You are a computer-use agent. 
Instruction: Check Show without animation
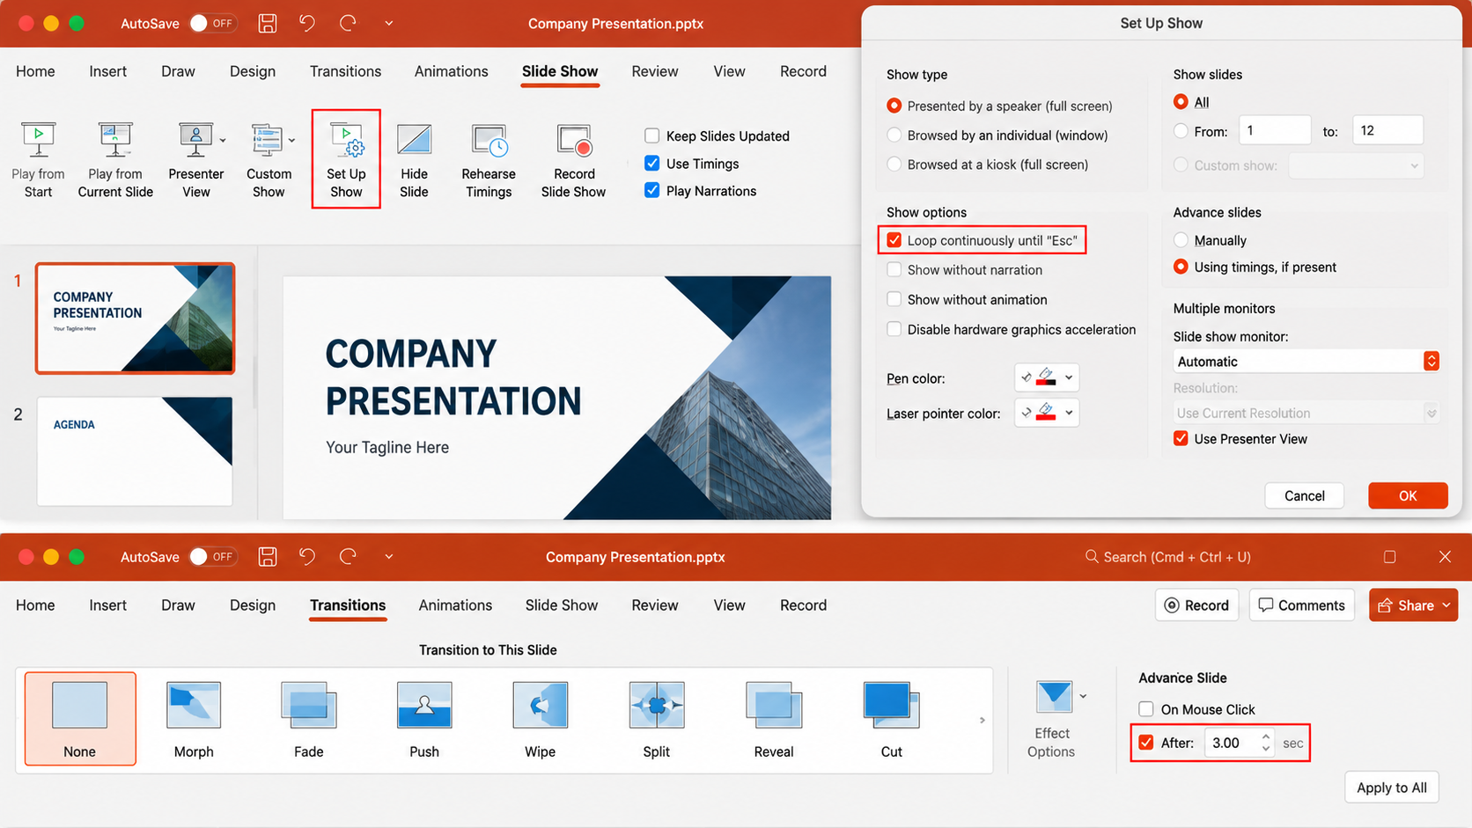pyautogui.click(x=894, y=299)
